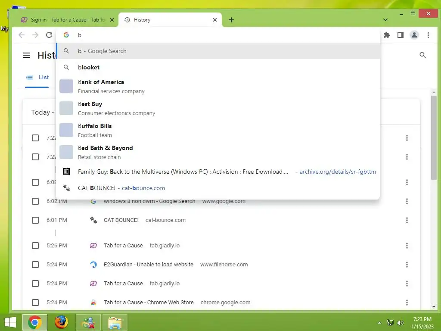Go forward with the forward arrow

pyautogui.click(x=35, y=35)
